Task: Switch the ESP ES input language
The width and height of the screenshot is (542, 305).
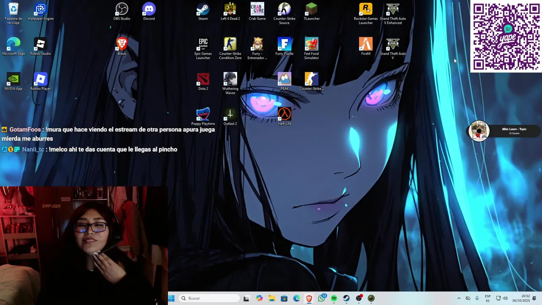Action: [488, 298]
